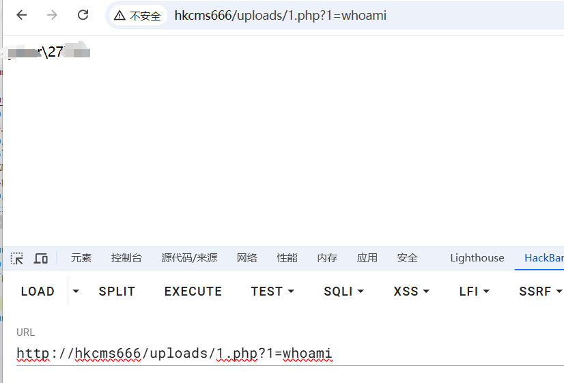This screenshot has height=383, width=564.
Task: Reload the current page
Action: [83, 15]
